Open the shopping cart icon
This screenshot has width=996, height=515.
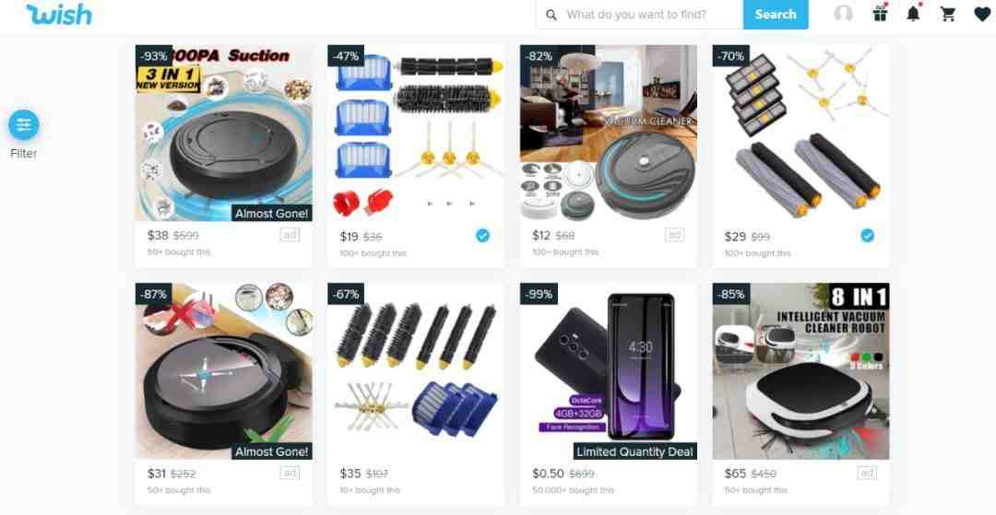click(x=948, y=14)
